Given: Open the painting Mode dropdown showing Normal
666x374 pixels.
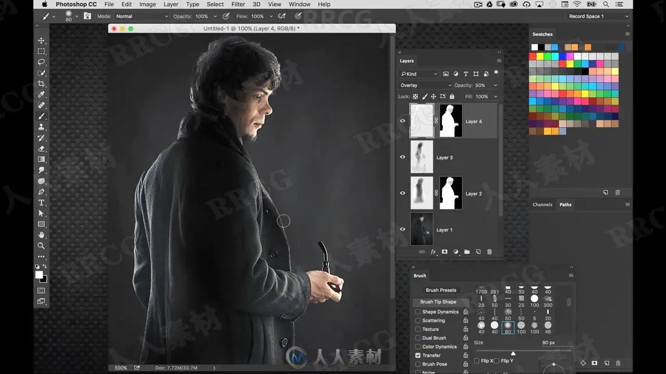Looking at the screenshot, I should (x=142, y=17).
